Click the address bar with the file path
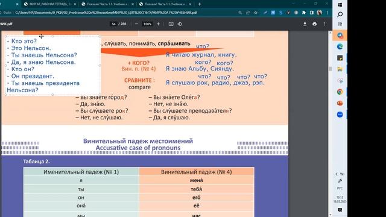The height and width of the screenshot is (217, 386). tap(106, 13)
